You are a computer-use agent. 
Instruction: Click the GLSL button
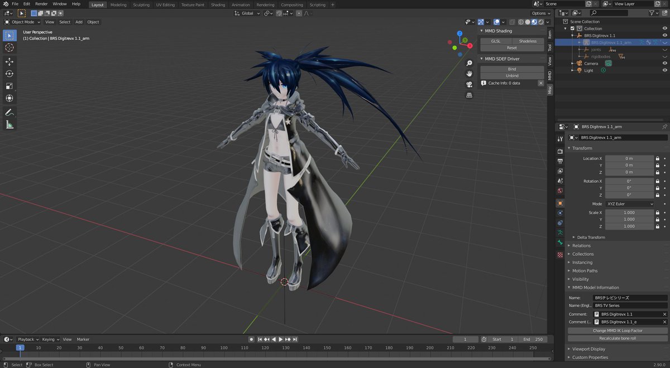coord(496,41)
